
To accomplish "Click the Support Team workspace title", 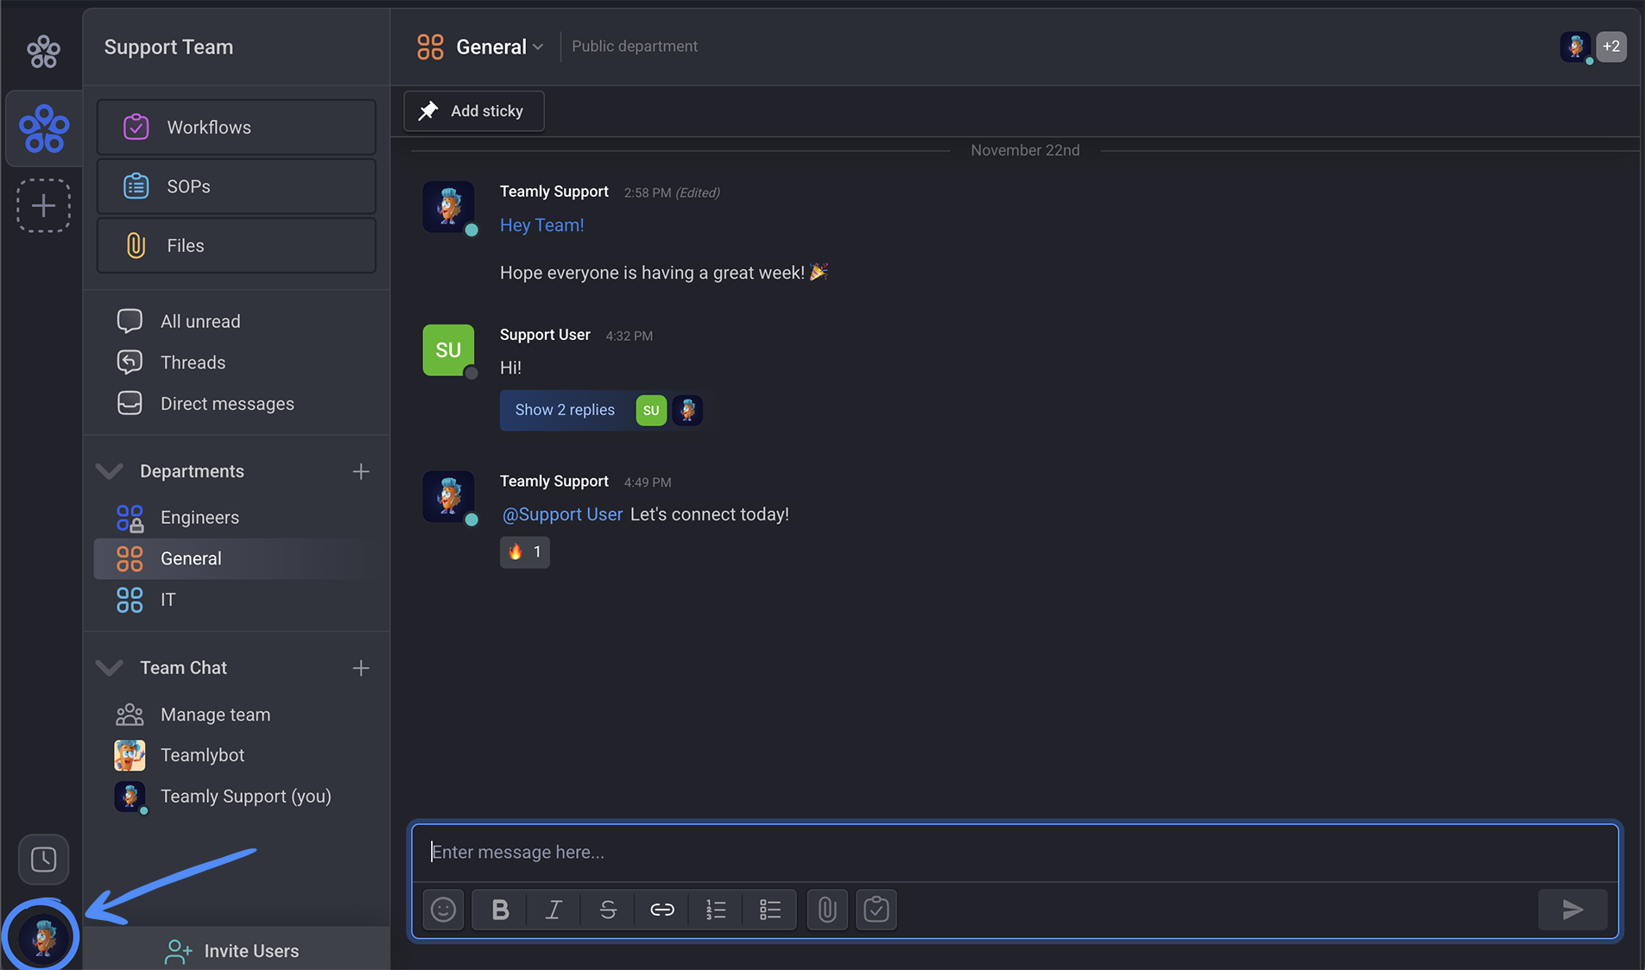I will pyautogui.click(x=168, y=47).
